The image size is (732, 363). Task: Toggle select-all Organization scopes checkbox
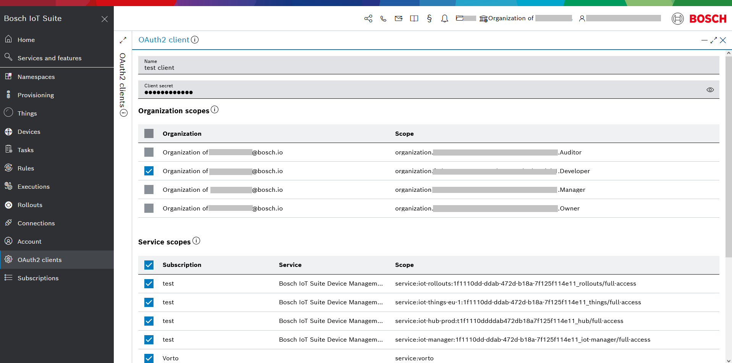[149, 133]
